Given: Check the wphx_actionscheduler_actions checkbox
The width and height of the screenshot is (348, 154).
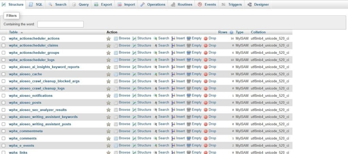Looking at the screenshot, I should click(3, 39).
